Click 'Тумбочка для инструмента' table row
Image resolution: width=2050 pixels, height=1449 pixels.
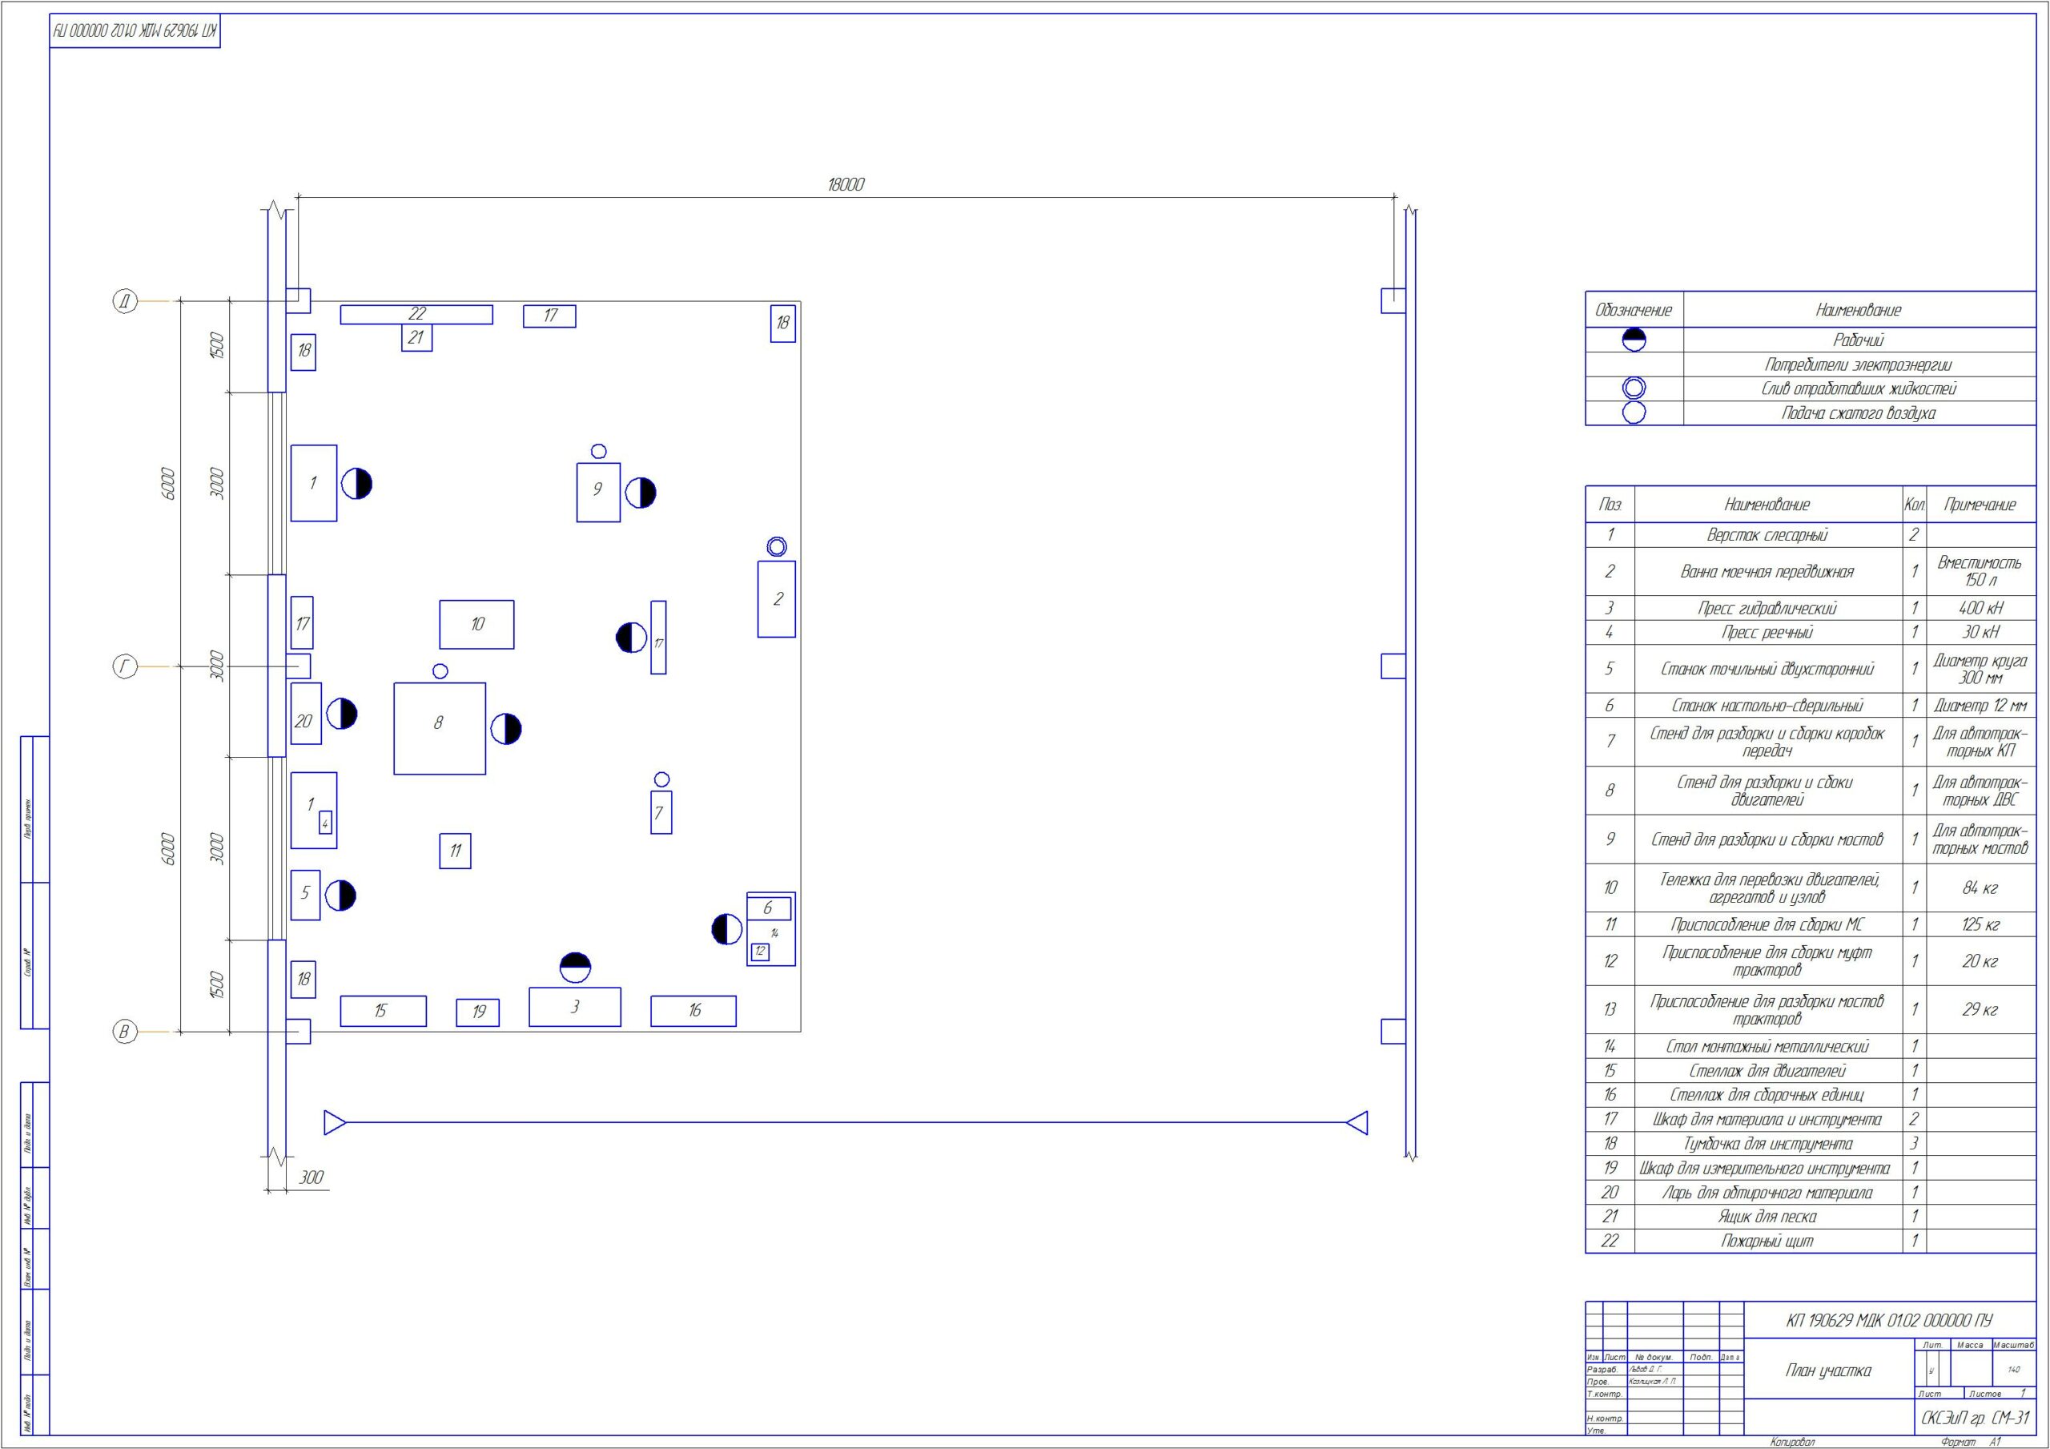tap(1768, 1144)
